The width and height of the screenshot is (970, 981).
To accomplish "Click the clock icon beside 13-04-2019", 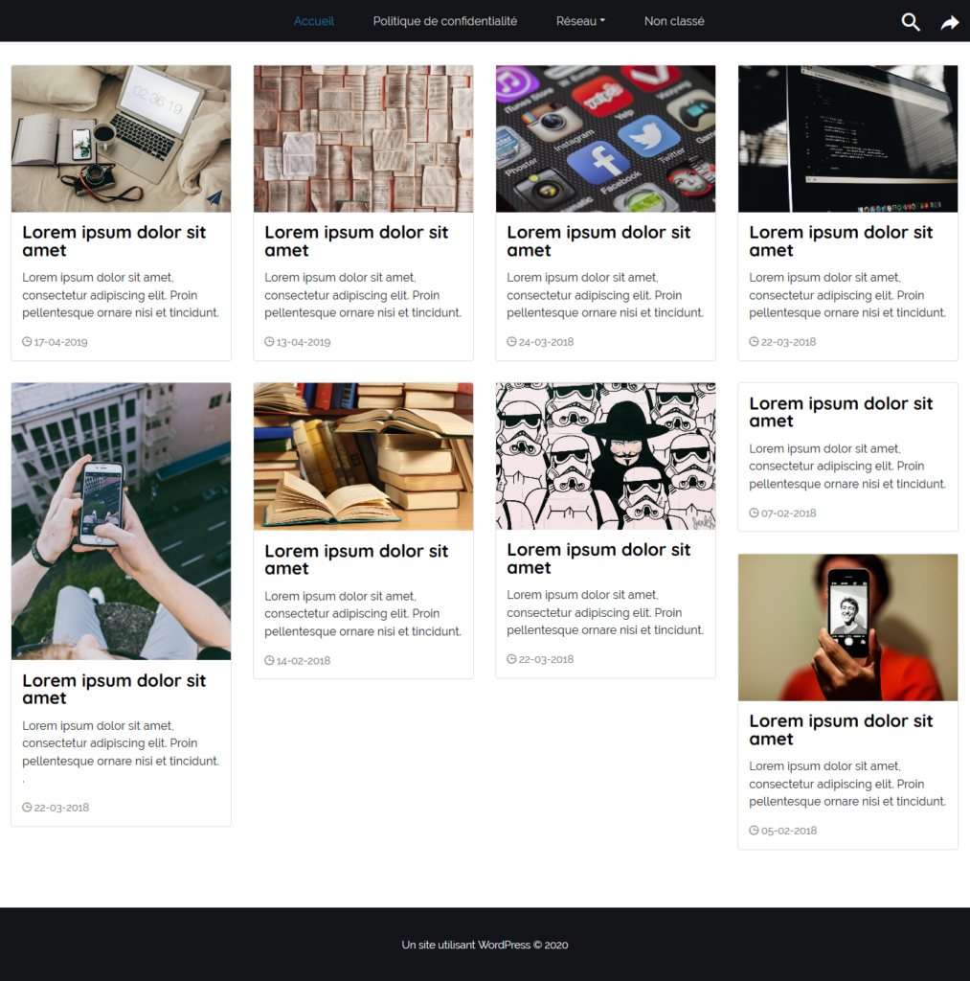I will pos(269,341).
